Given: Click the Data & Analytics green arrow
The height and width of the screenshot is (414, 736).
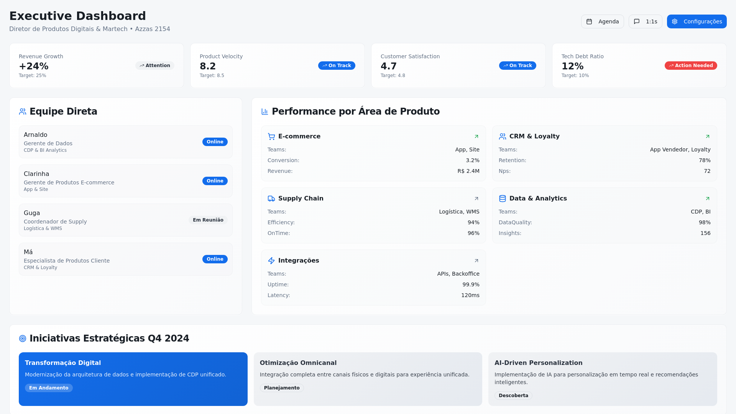Looking at the screenshot, I should (x=708, y=199).
